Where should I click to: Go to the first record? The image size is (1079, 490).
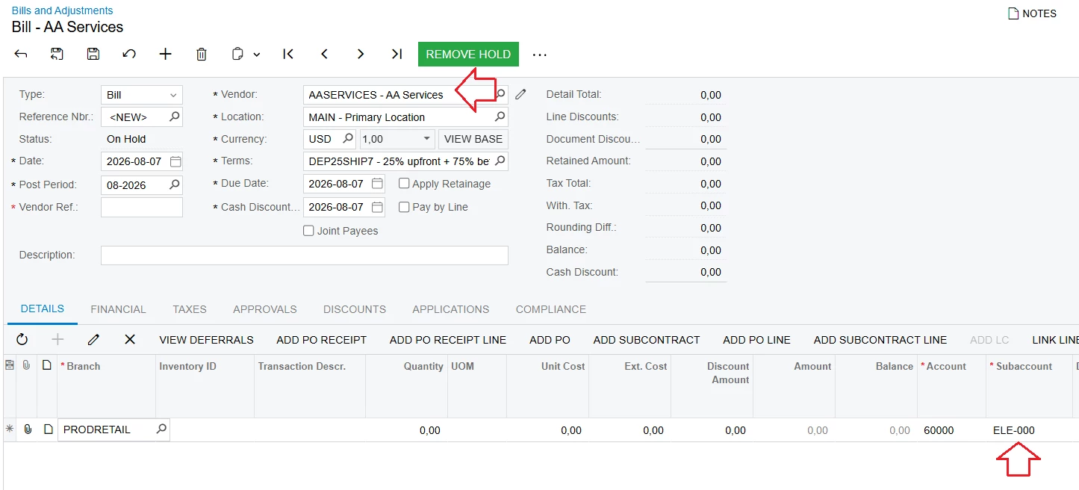288,54
